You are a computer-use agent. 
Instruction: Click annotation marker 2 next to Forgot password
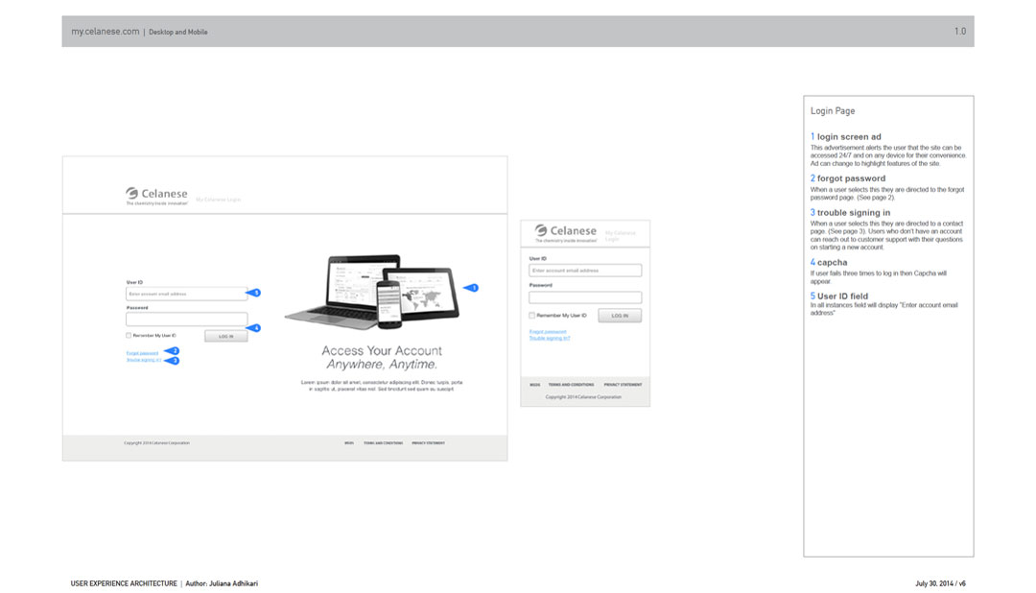(173, 351)
